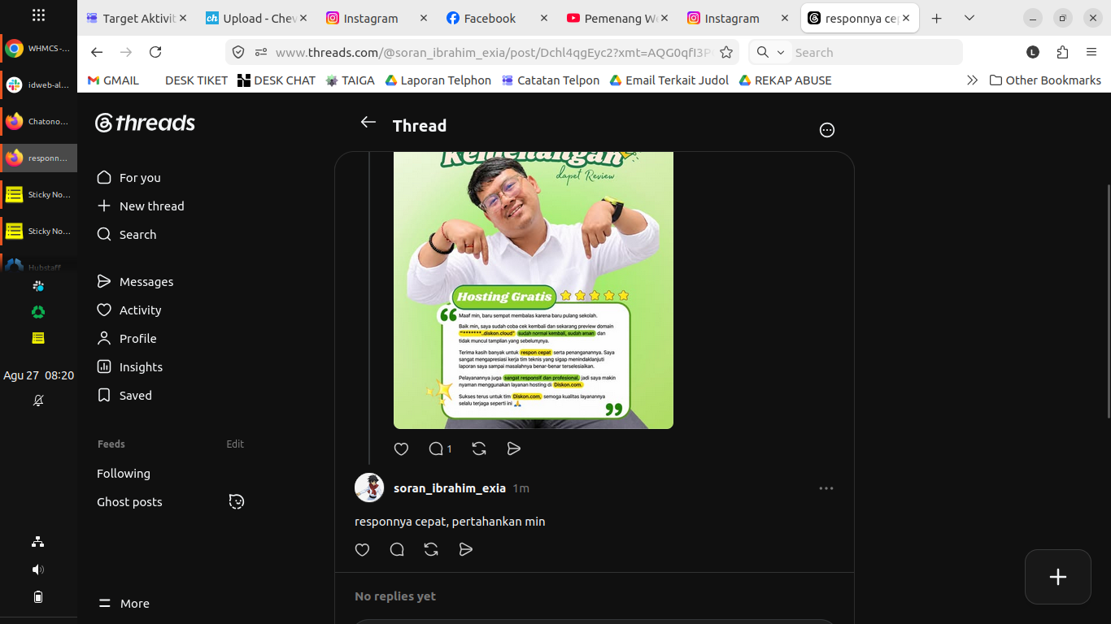Switch to the Target Aktivit tab

[x=136, y=18]
